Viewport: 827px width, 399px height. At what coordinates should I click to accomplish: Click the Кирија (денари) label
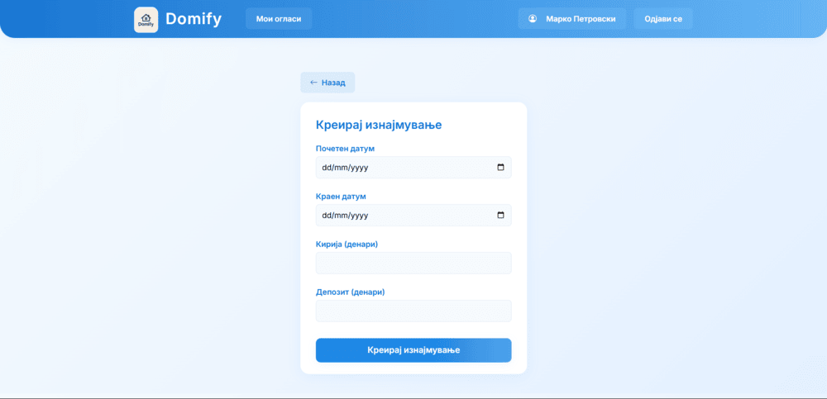pos(347,244)
